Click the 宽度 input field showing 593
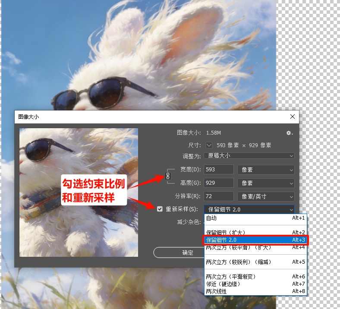The image size is (340, 309). pos(219,170)
